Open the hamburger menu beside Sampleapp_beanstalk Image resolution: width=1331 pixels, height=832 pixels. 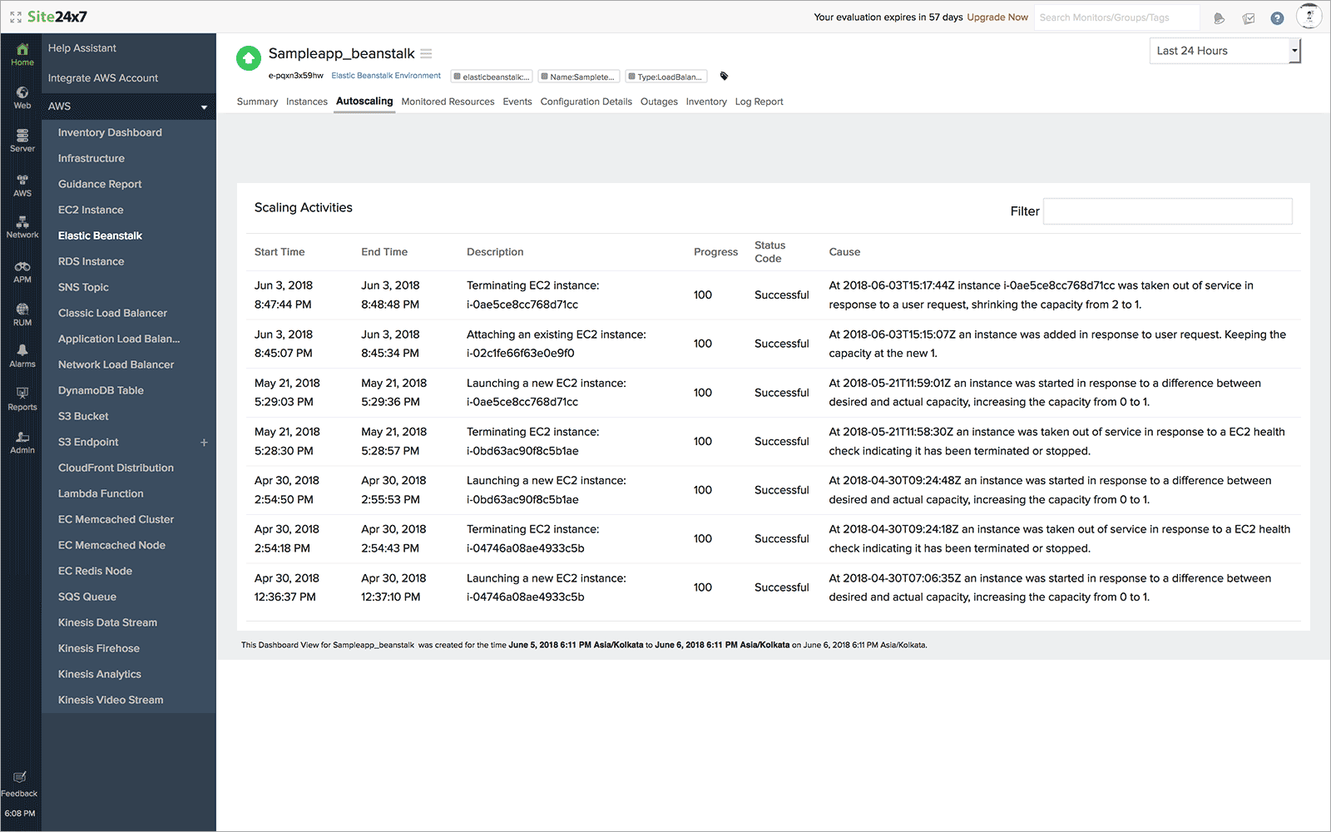coord(426,54)
